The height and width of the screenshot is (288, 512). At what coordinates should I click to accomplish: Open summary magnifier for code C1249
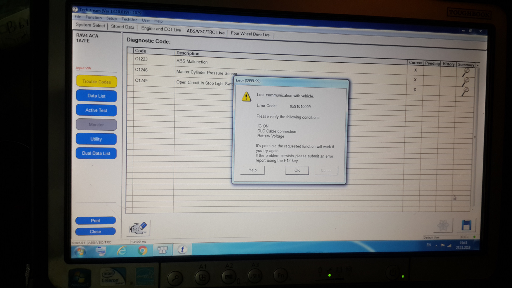pyautogui.click(x=465, y=91)
